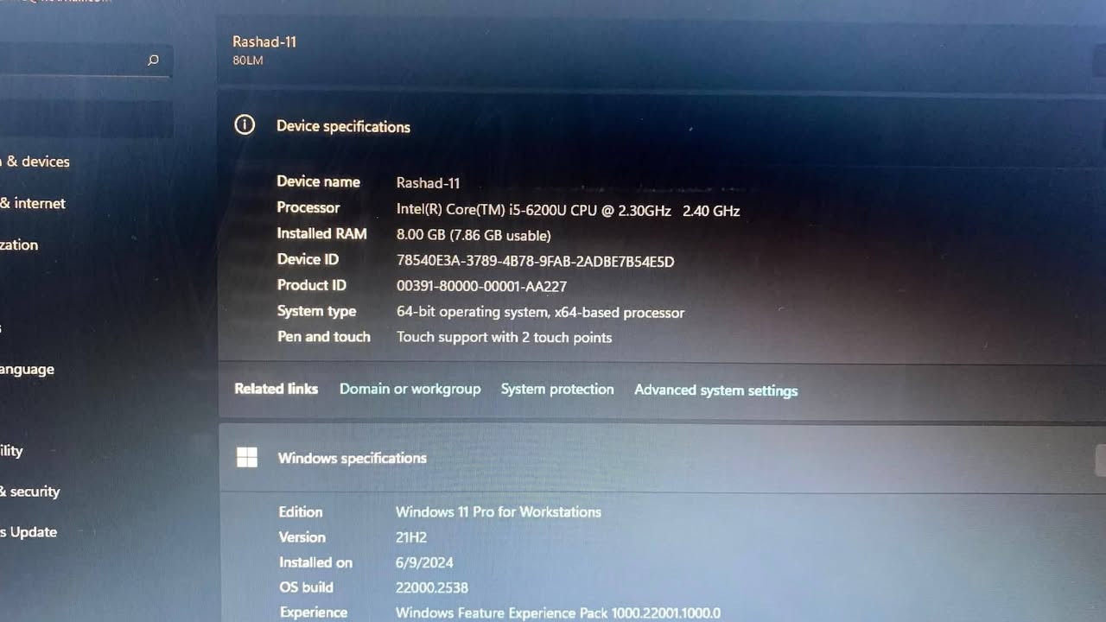The width and height of the screenshot is (1106, 622).
Task: Select the 64-bit operating system text
Action: (x=540, y=312)
